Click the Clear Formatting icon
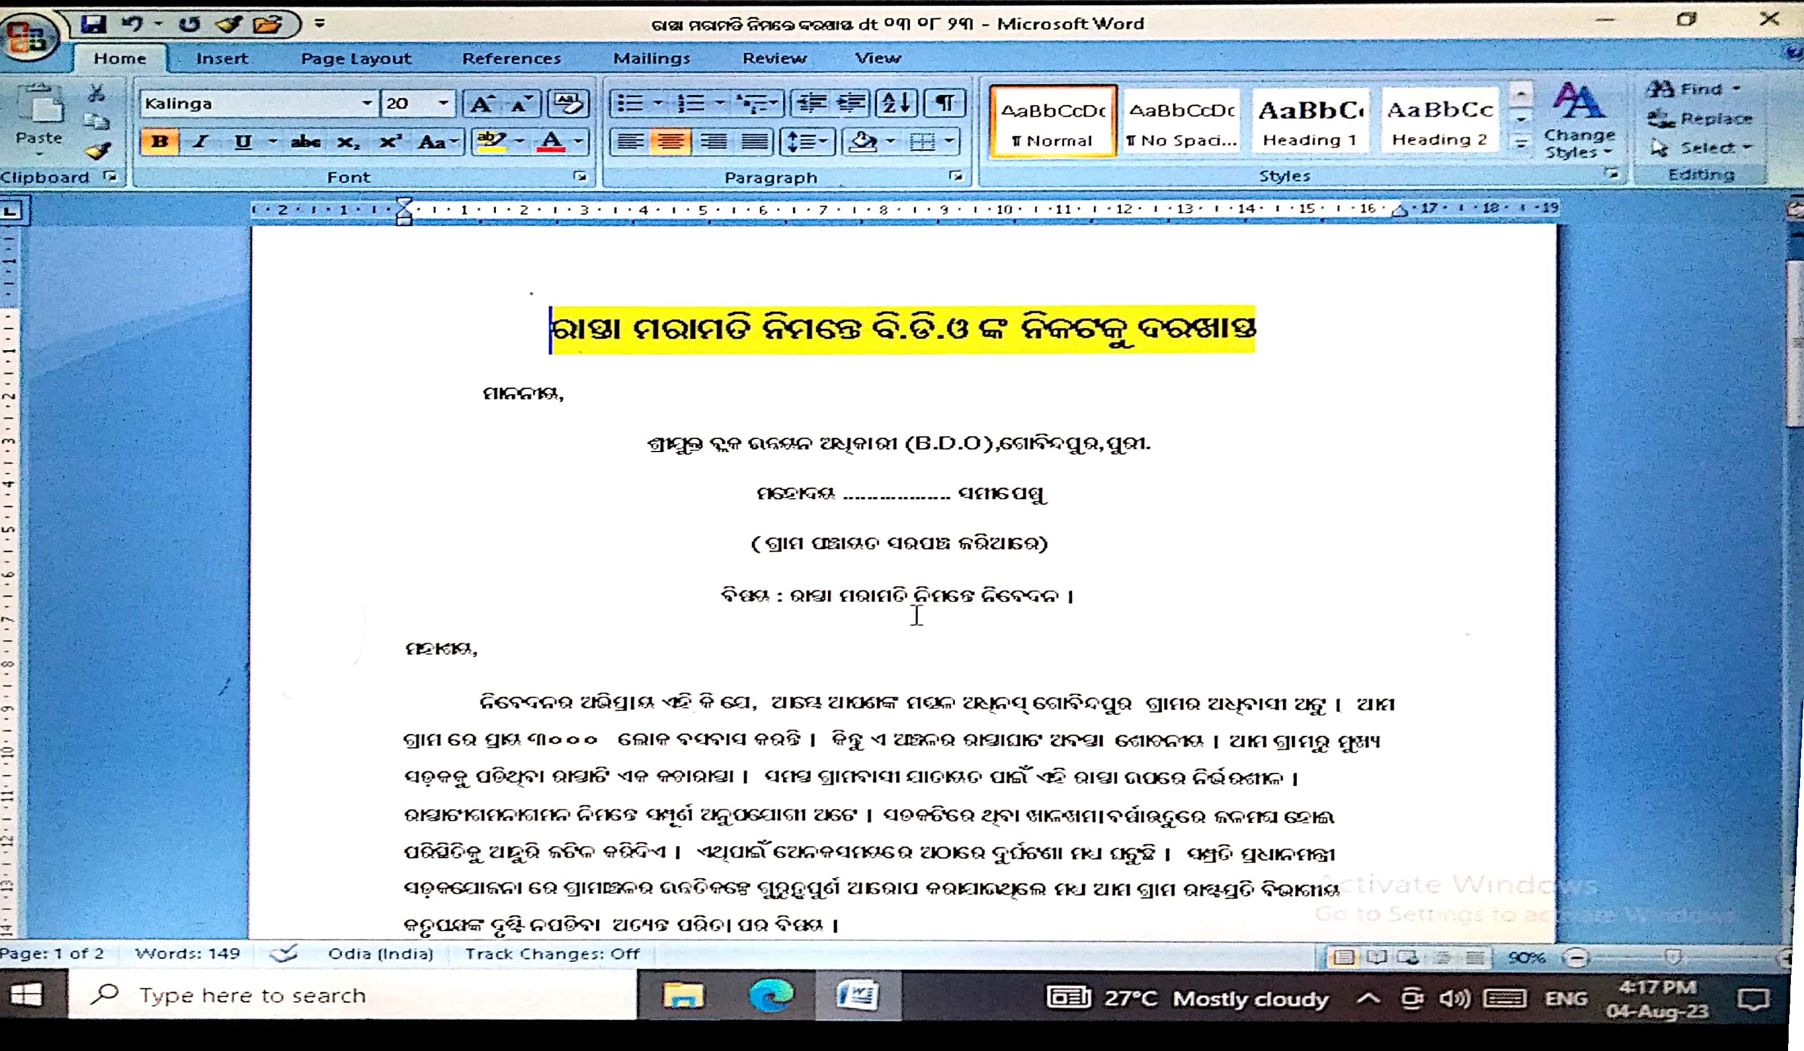1804x1051 pixels. point(568,103)
